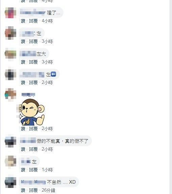
Task: Open the avatar next to 隆了 comment
Action: 10,13
